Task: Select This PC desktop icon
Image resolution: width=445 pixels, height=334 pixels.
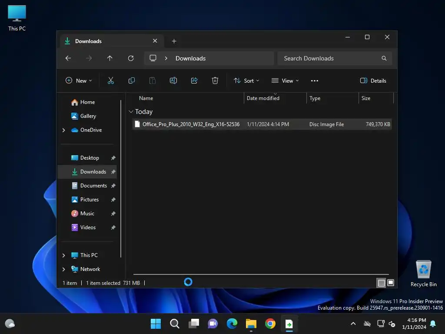Action: pyautogui.click(x=17, y=18)
